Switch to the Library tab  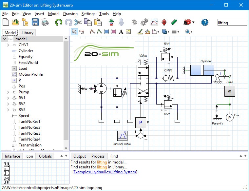tap(28, 33)
